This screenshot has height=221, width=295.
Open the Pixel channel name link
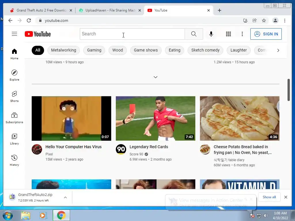(x=49, y=154)
